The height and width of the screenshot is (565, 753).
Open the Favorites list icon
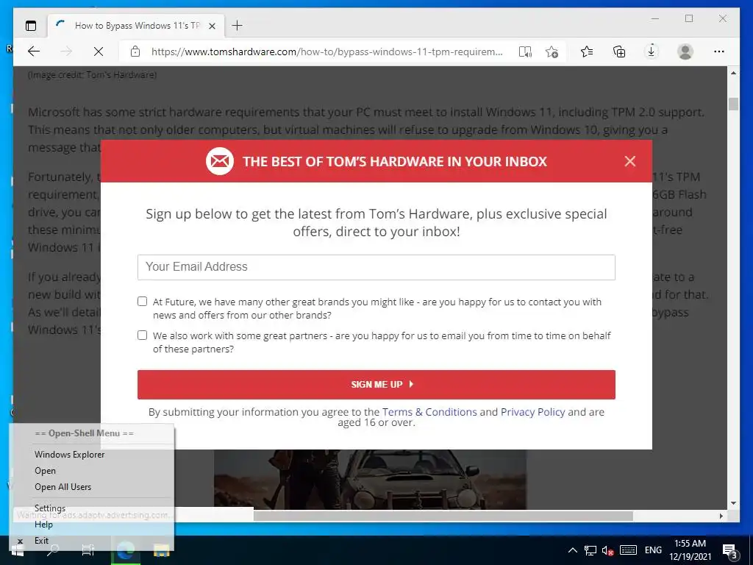(x=587, y=51)
